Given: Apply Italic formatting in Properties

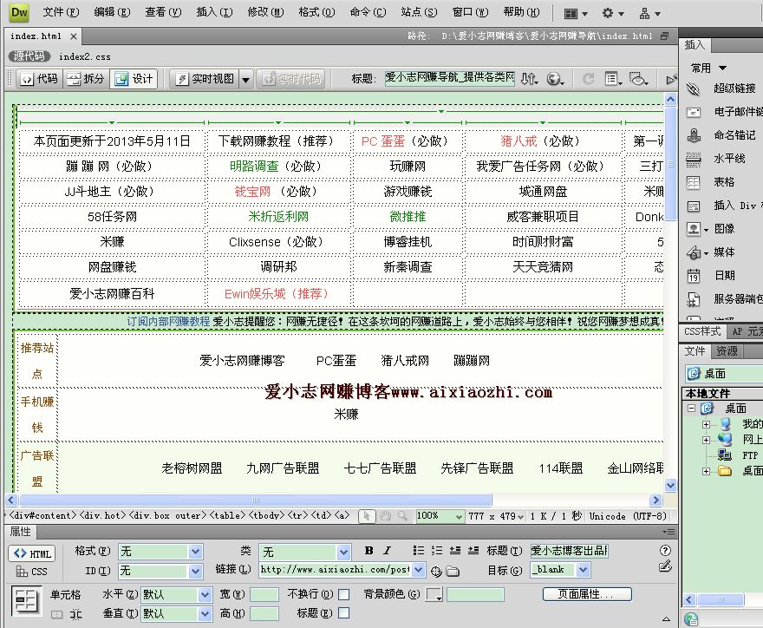Looking at the screenshot, I should pyautogui.click(x=387, y=551).
